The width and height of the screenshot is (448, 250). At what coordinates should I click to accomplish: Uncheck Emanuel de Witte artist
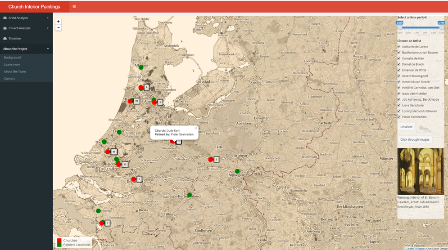(x=399, y=70)
